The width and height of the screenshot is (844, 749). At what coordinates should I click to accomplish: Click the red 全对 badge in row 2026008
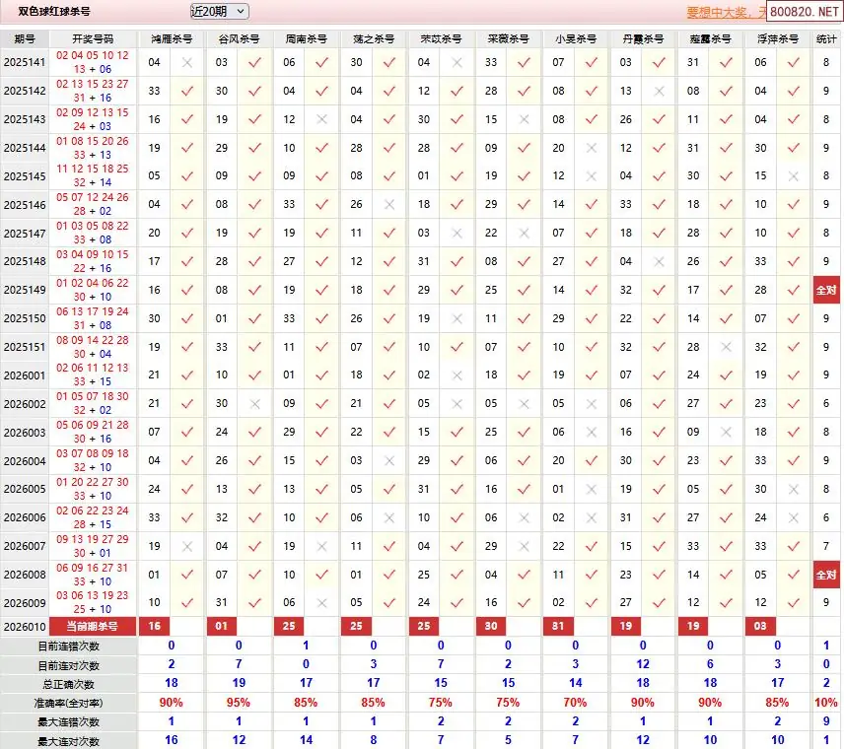(x=826, y=575)
